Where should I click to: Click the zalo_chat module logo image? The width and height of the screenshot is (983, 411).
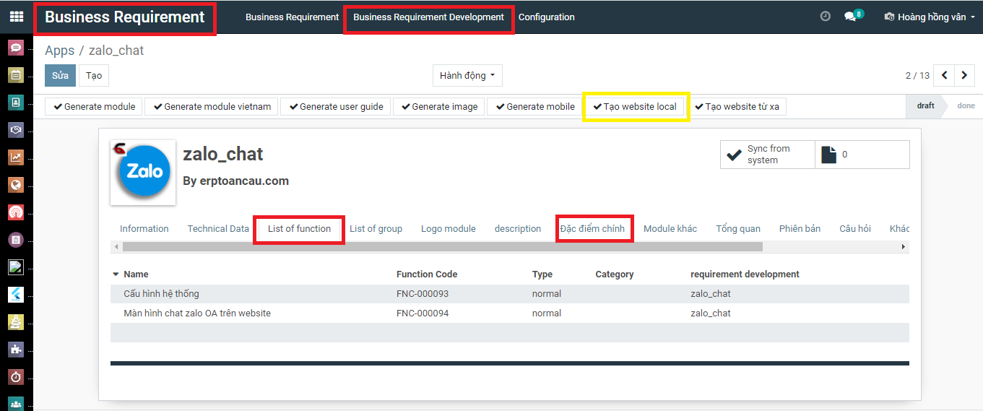[143, 172]
